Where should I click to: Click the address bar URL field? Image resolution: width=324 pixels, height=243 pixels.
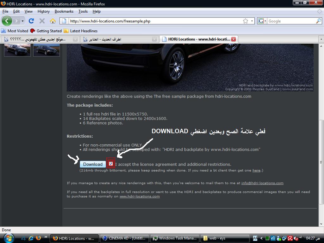(x=155, y=21)
